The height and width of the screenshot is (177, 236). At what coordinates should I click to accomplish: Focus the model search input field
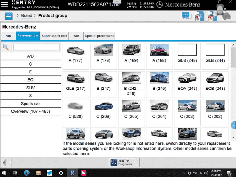click(35, 47)
